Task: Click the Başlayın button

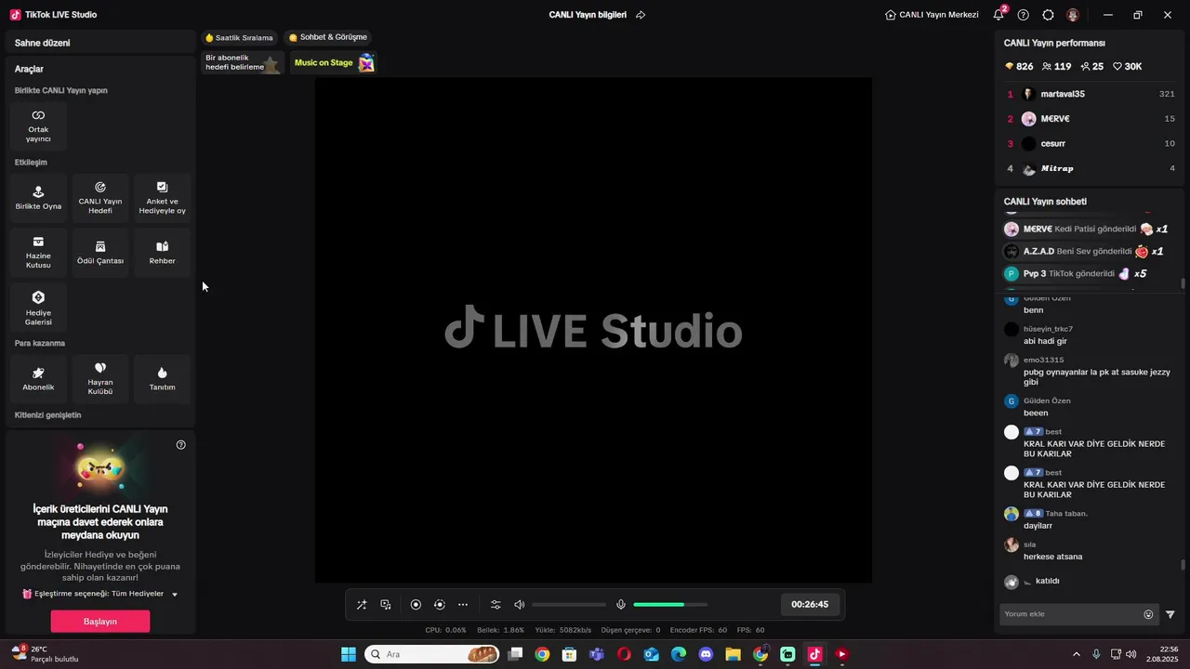Action: (x=100, y=621)
